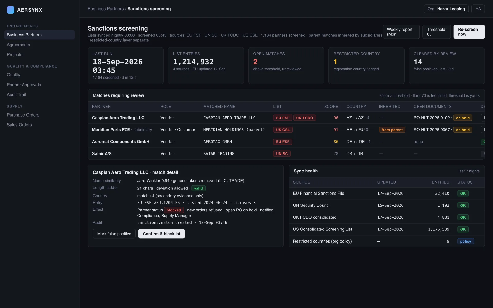Select Restricted countries (org policy) row
The height and width of the screenshot is (308, 493).
[x=386, y=241]
